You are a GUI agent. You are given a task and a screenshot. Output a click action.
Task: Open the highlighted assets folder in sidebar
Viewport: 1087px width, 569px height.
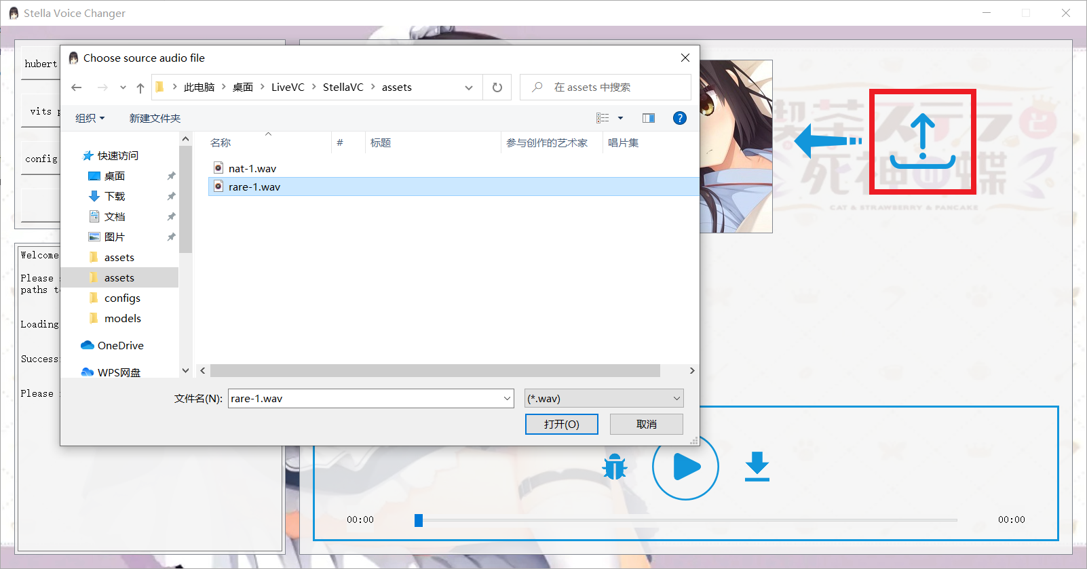pos(119,277)
